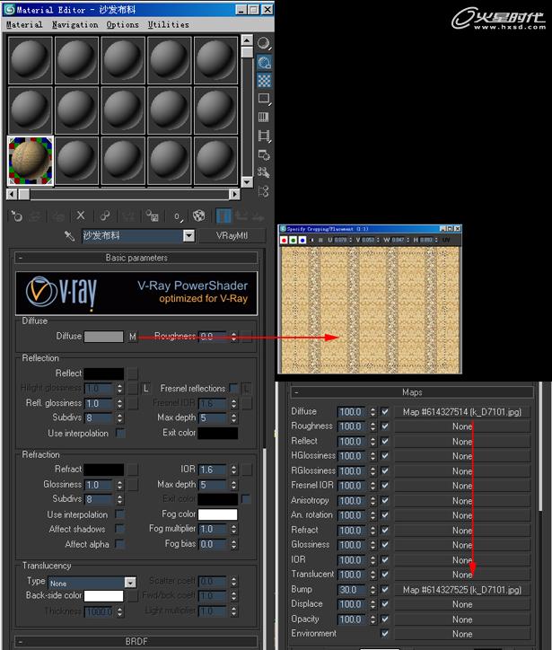Click sample slots vertical scrollbar down arrow
Screen dimensions: 552x650
point(247,181)
